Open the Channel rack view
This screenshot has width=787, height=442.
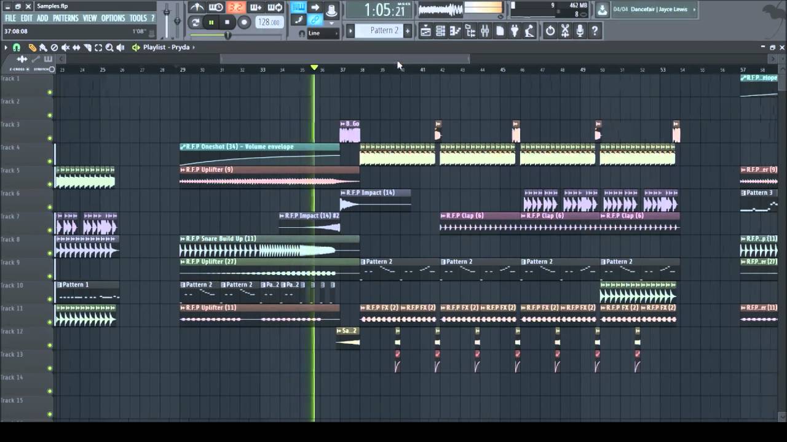coord(440,31)
